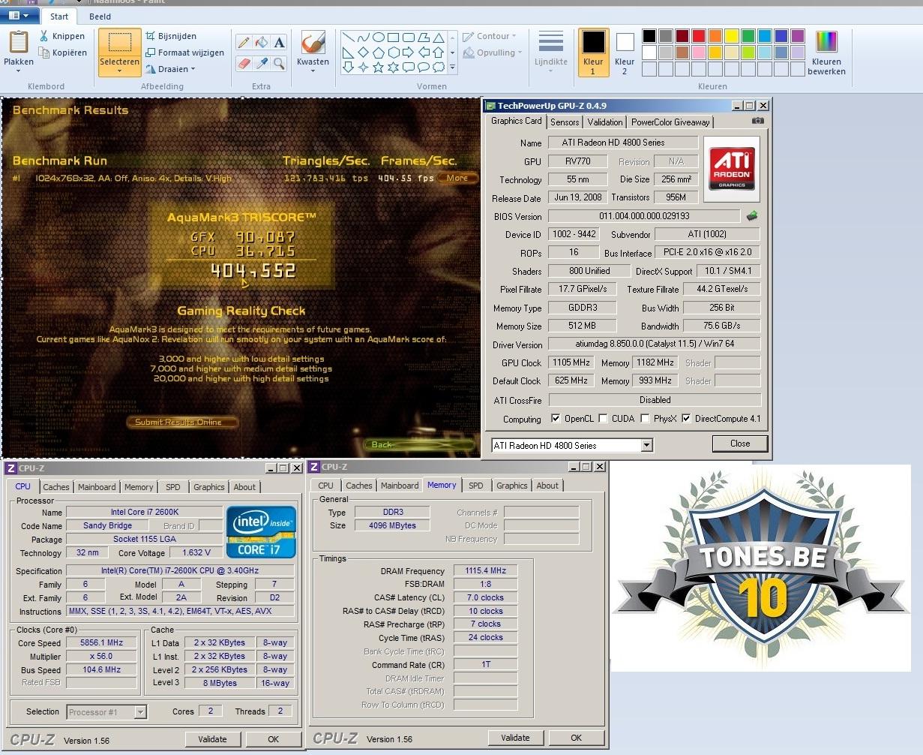
Task: Click the GPU Clock value 1105 MHz
Action: (x=571, y=362)
